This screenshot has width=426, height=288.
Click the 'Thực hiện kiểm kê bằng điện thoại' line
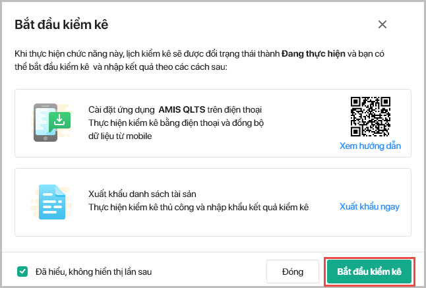pos(165,123)
